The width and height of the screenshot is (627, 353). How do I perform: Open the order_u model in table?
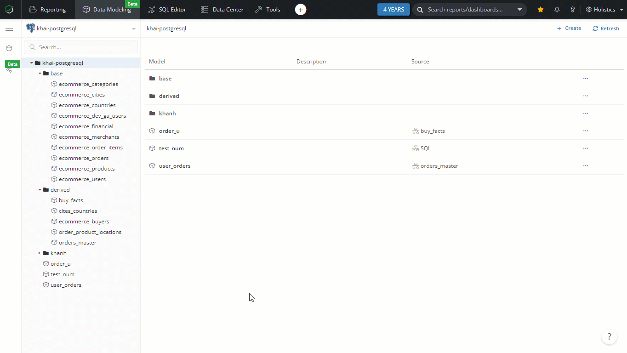169,131
